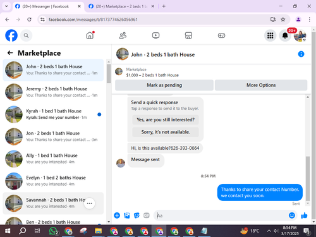Screen dimensions: 316x237
Task: Open the Friends icon in the top nav
Action: (123, 35)
